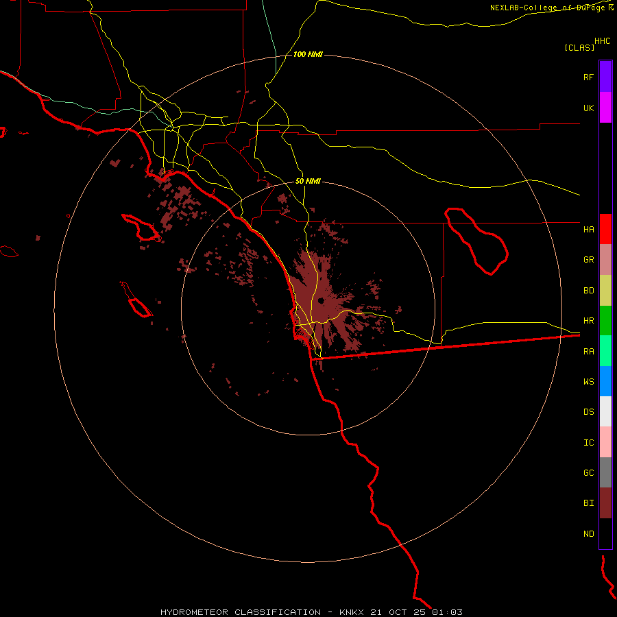The image size is (617, 617).
Task: Click the ND legend label
Action: (588, 533)
